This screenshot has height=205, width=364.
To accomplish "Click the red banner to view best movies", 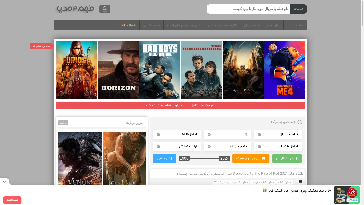I will pyautogui.click(x=181, y=105).
